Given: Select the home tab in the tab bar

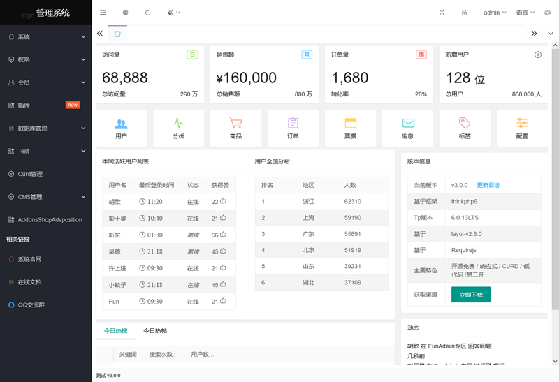Looking at the screenshot, I should (117, 34).
